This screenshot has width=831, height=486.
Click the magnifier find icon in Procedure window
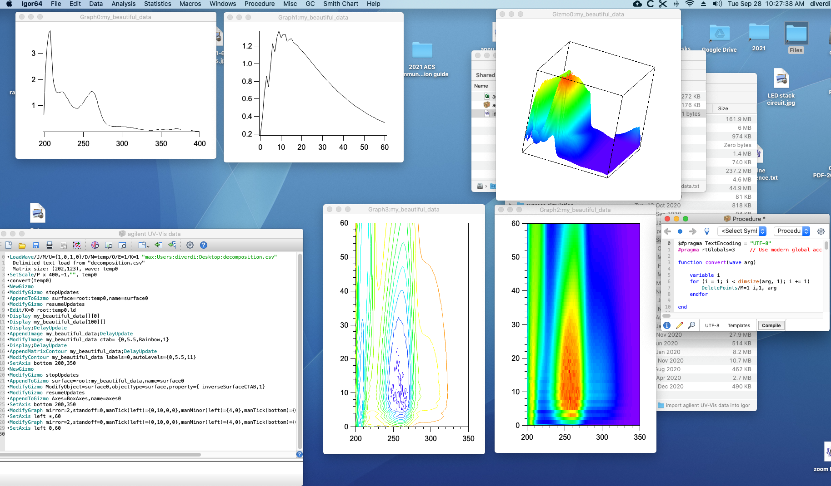pyautogui.click(x=691, y=325)
